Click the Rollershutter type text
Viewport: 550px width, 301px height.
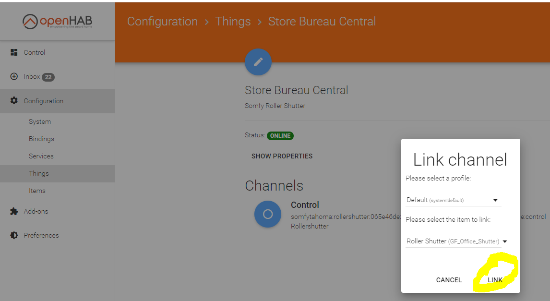click(310, 226)
